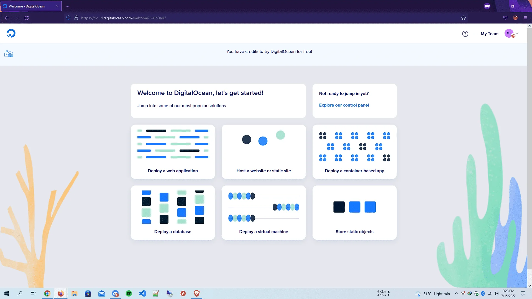532x299 pixels.
Task: Open the red remote desktop taskbar icon
Action: coord(183,293)
